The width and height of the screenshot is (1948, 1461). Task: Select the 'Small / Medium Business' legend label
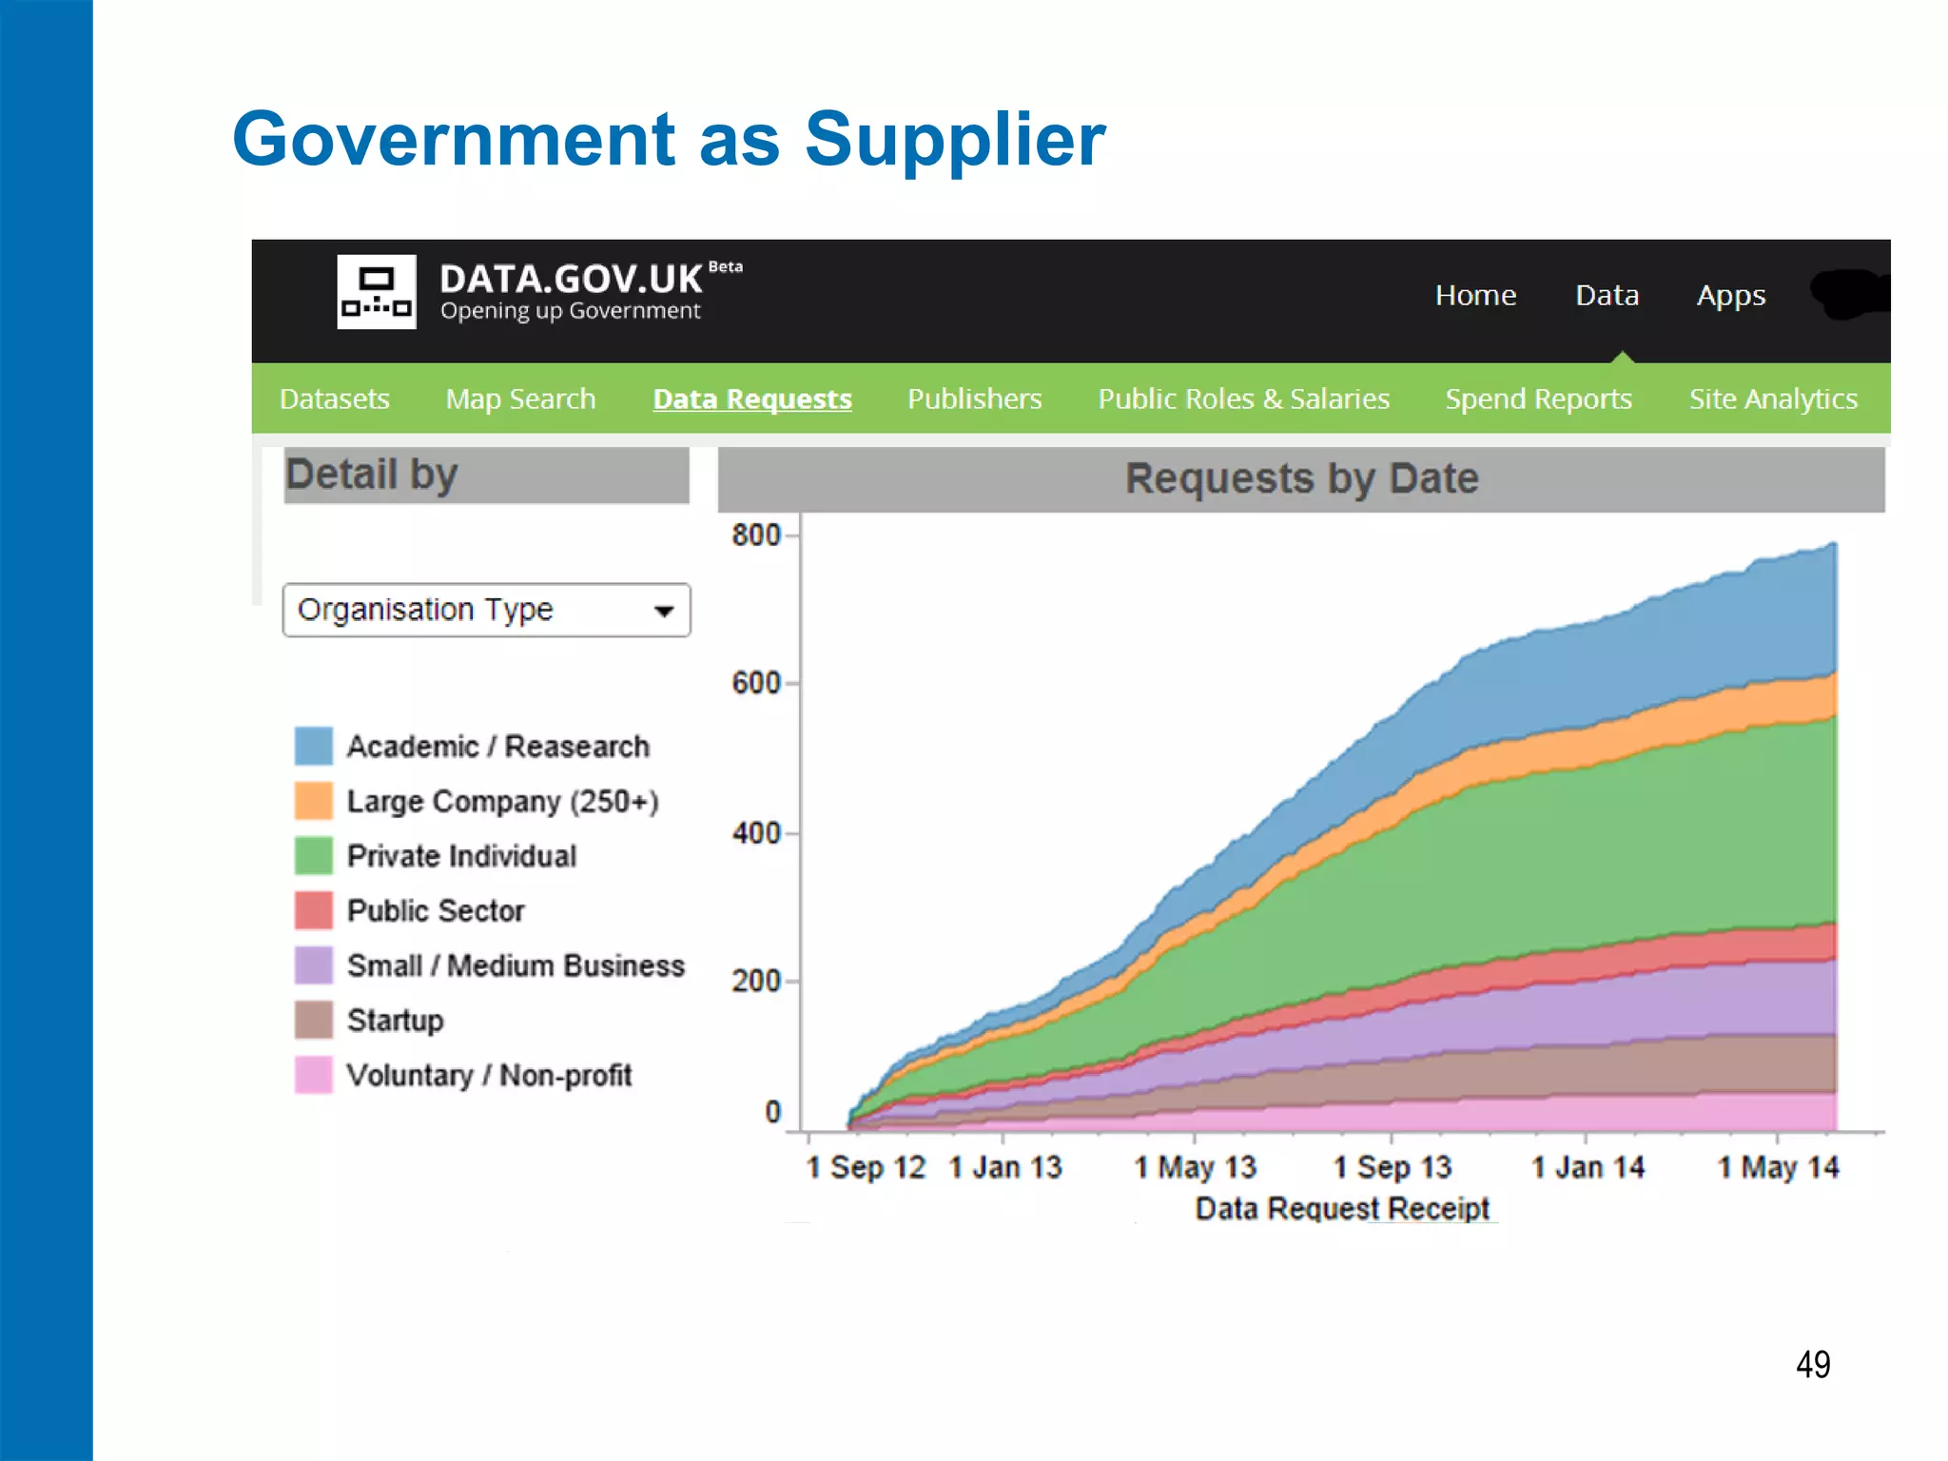[516, 965]
